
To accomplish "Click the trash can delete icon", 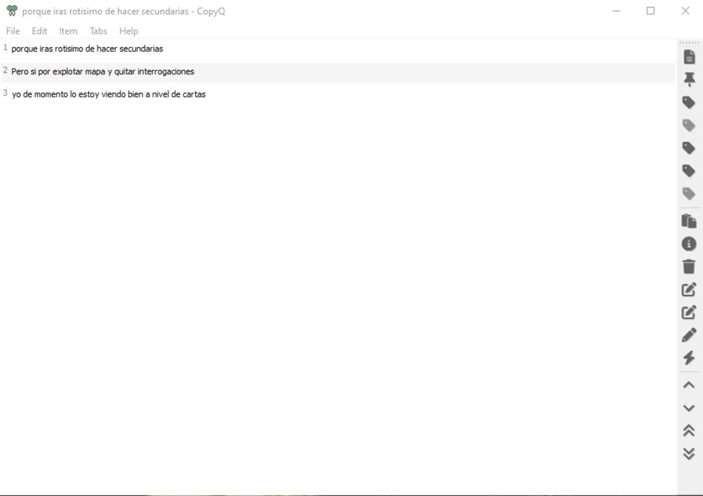I will 689,267.
